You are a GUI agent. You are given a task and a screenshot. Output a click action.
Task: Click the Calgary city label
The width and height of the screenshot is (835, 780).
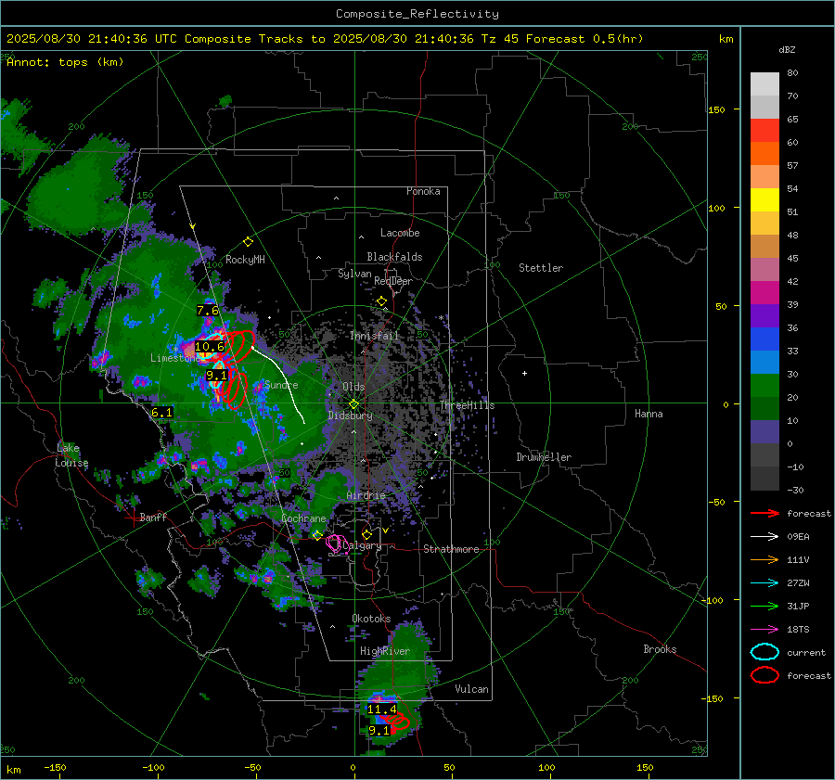pos(362,545)
